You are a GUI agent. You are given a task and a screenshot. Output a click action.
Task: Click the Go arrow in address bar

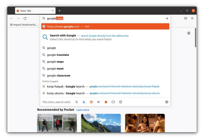[x=167, y=18]
